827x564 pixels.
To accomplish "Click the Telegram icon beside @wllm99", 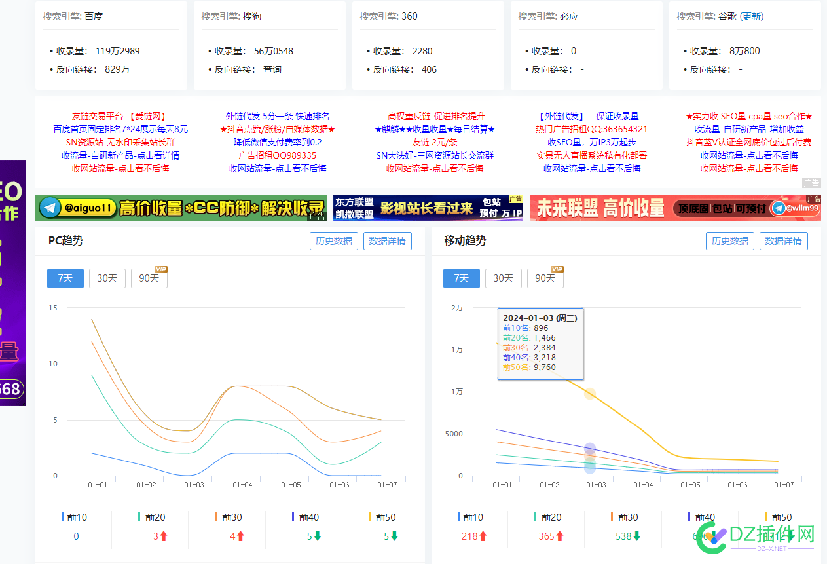I will point(778,208).
